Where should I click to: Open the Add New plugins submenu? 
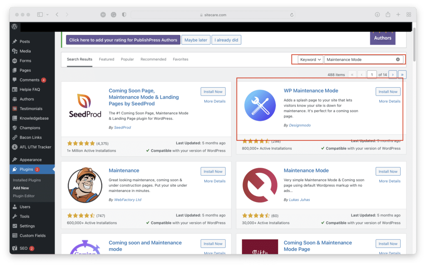coord(21,188)
